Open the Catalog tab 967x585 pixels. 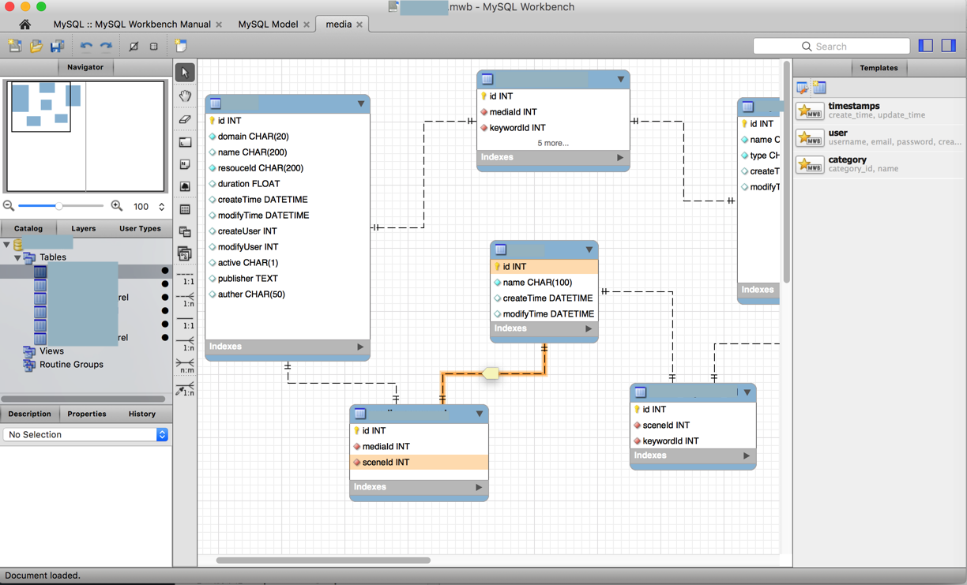coord(28,229)
